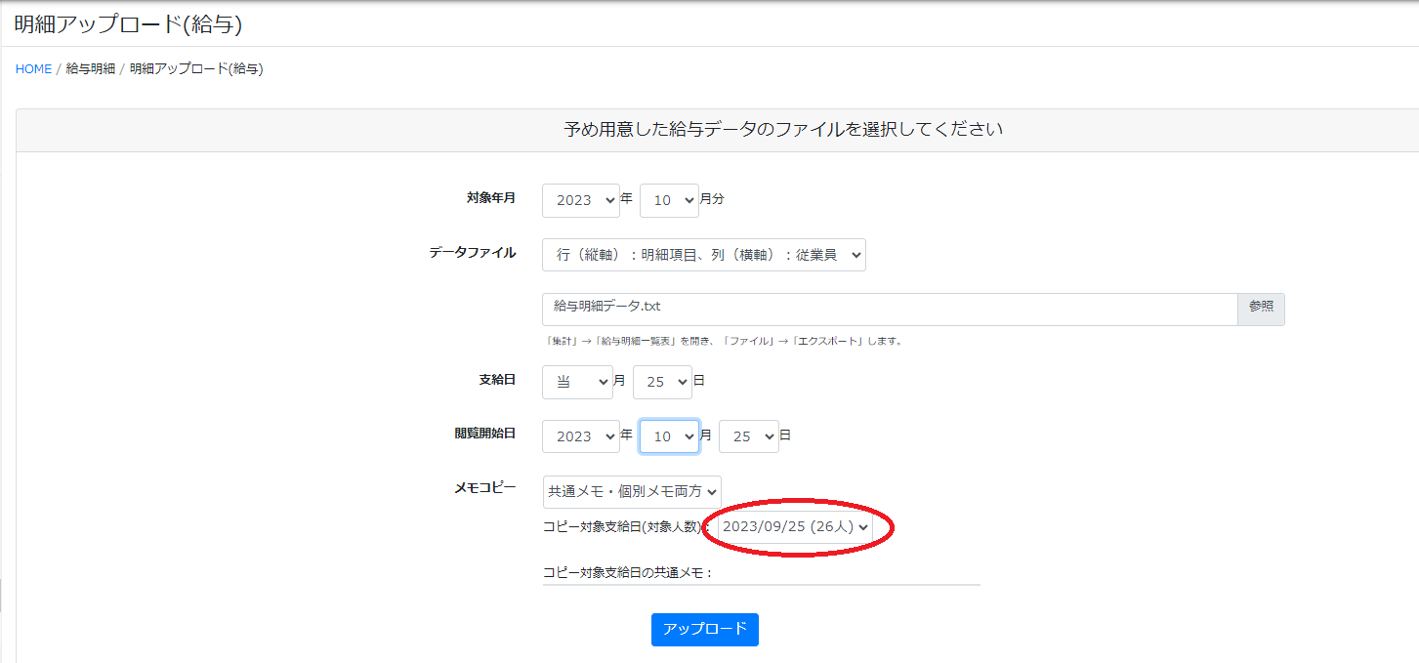Click the 明細アップロード(給与) breadcrumb text

pos(196,69)
